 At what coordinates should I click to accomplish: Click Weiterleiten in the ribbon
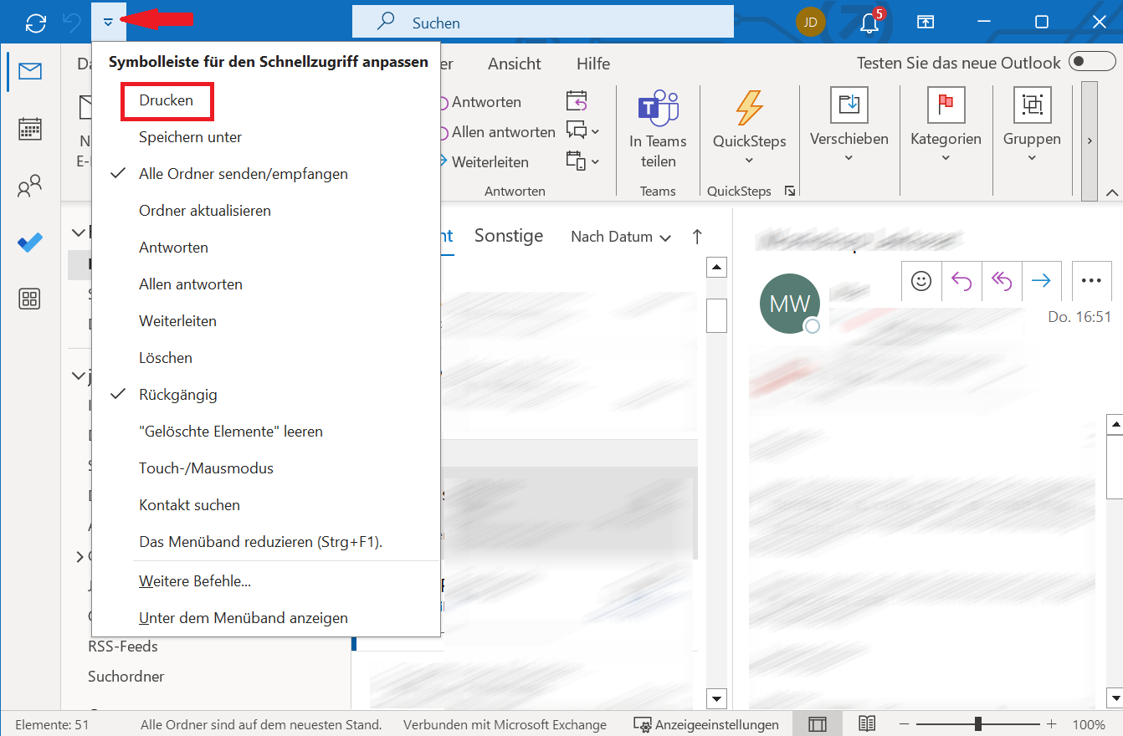click(x=485, y=162)
